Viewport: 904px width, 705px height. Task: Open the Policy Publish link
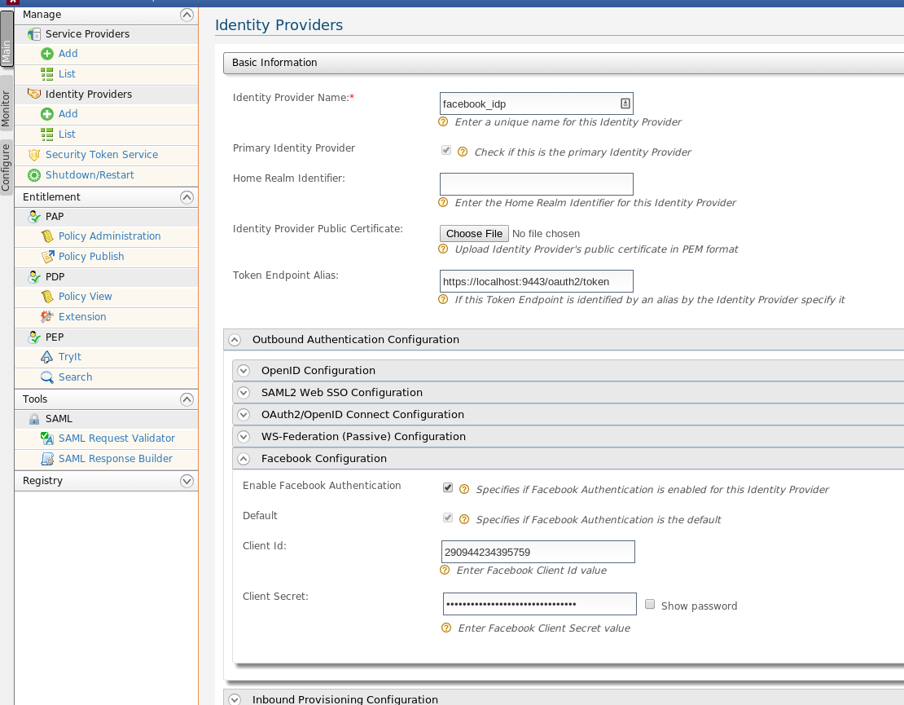91,256
